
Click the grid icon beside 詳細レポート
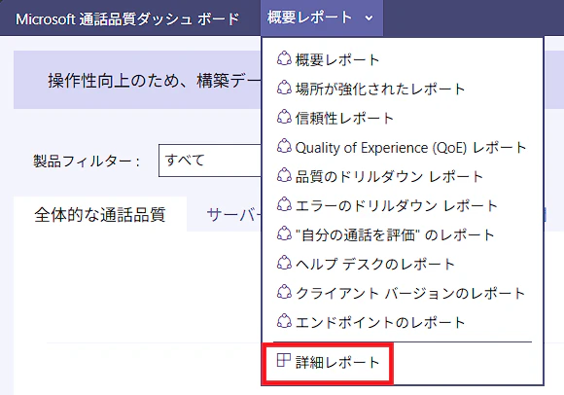pos(283,360)
